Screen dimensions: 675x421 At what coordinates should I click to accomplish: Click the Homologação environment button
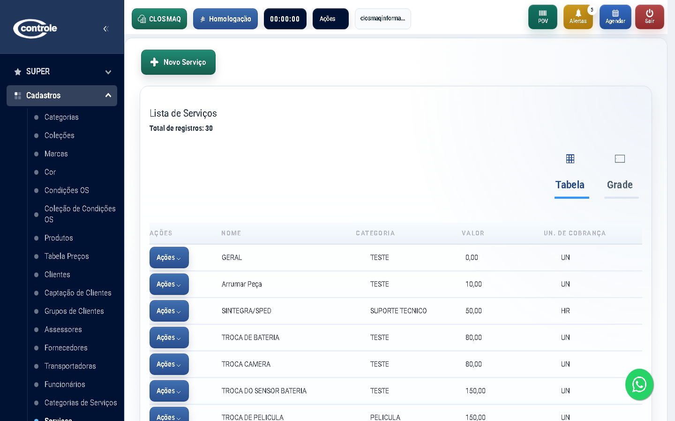[225, 19]
